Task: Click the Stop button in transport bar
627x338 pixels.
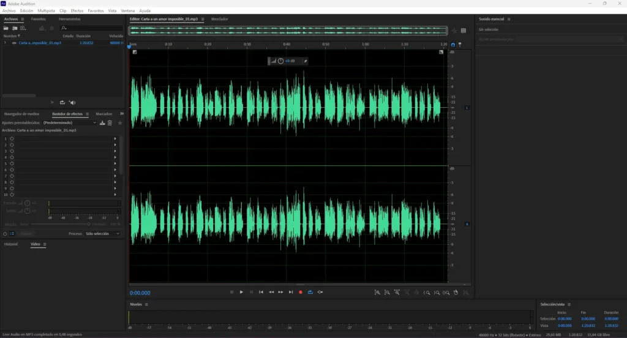Action: [x=232, y=292]
